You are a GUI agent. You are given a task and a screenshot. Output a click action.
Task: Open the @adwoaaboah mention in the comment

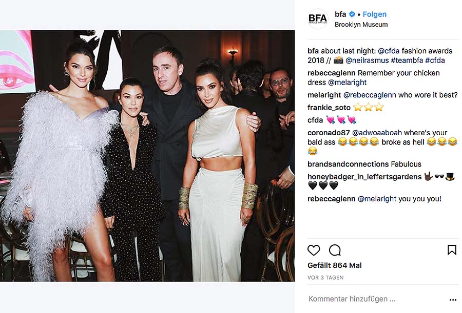click(374, 133)
